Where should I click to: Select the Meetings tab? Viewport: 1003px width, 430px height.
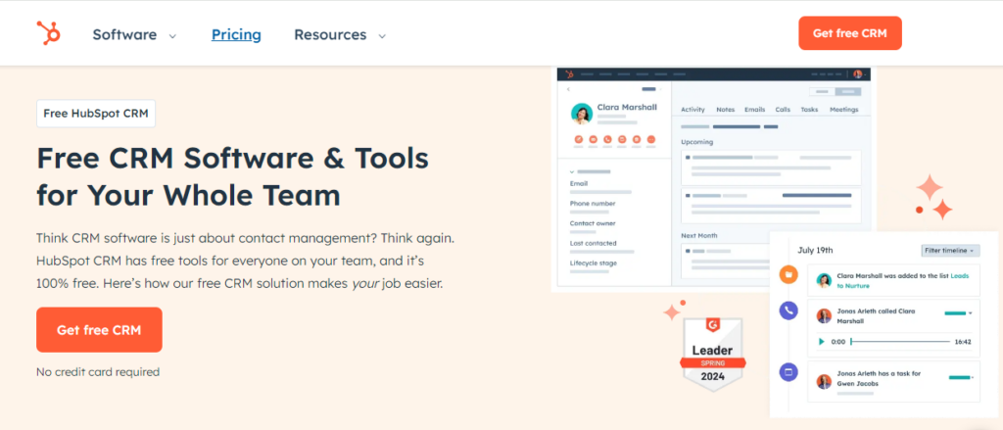[843, 110]
